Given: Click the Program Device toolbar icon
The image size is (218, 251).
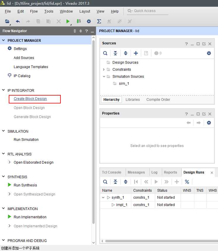Looking at the screenshot, I should tap(79, 21).
